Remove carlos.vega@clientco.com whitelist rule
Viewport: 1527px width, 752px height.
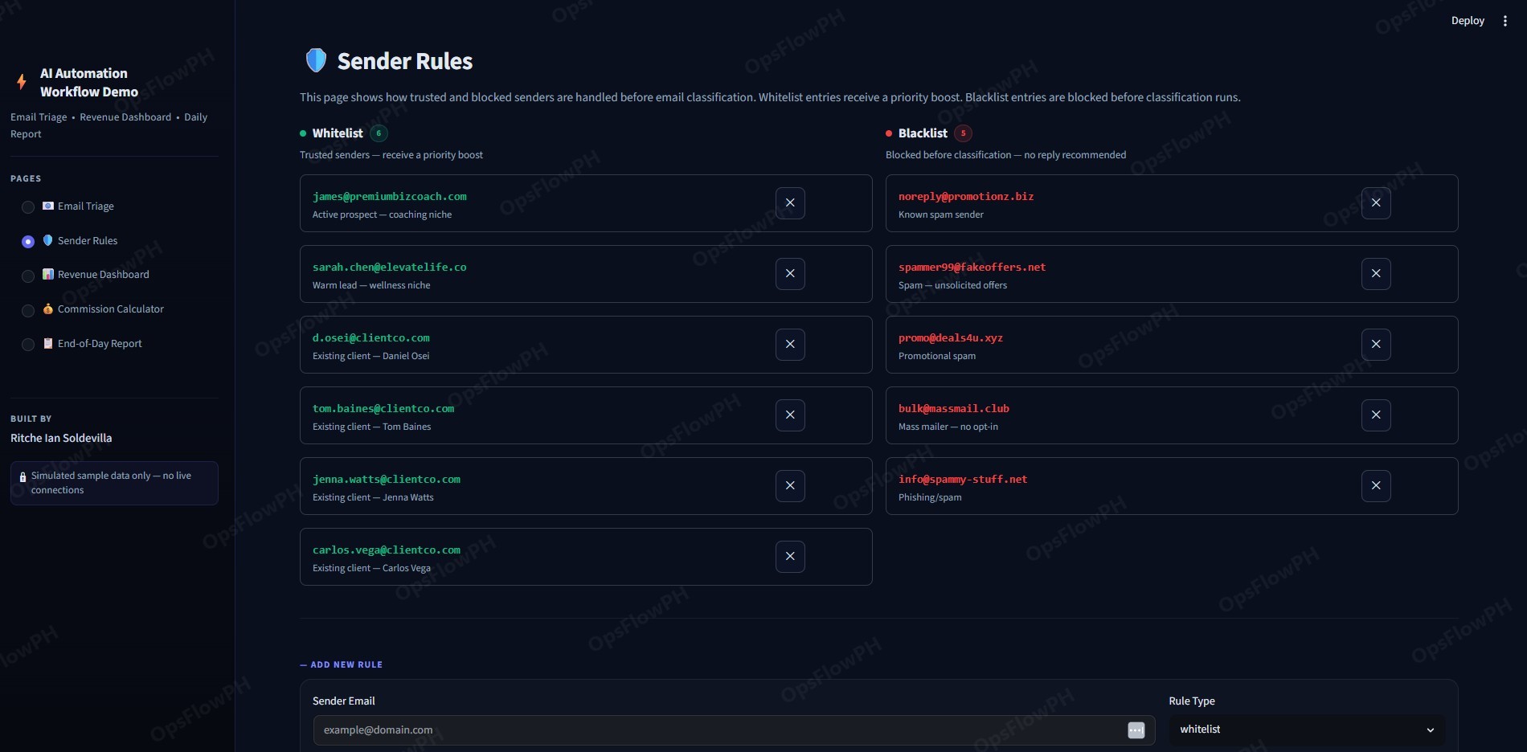click(x=790, y=557)
